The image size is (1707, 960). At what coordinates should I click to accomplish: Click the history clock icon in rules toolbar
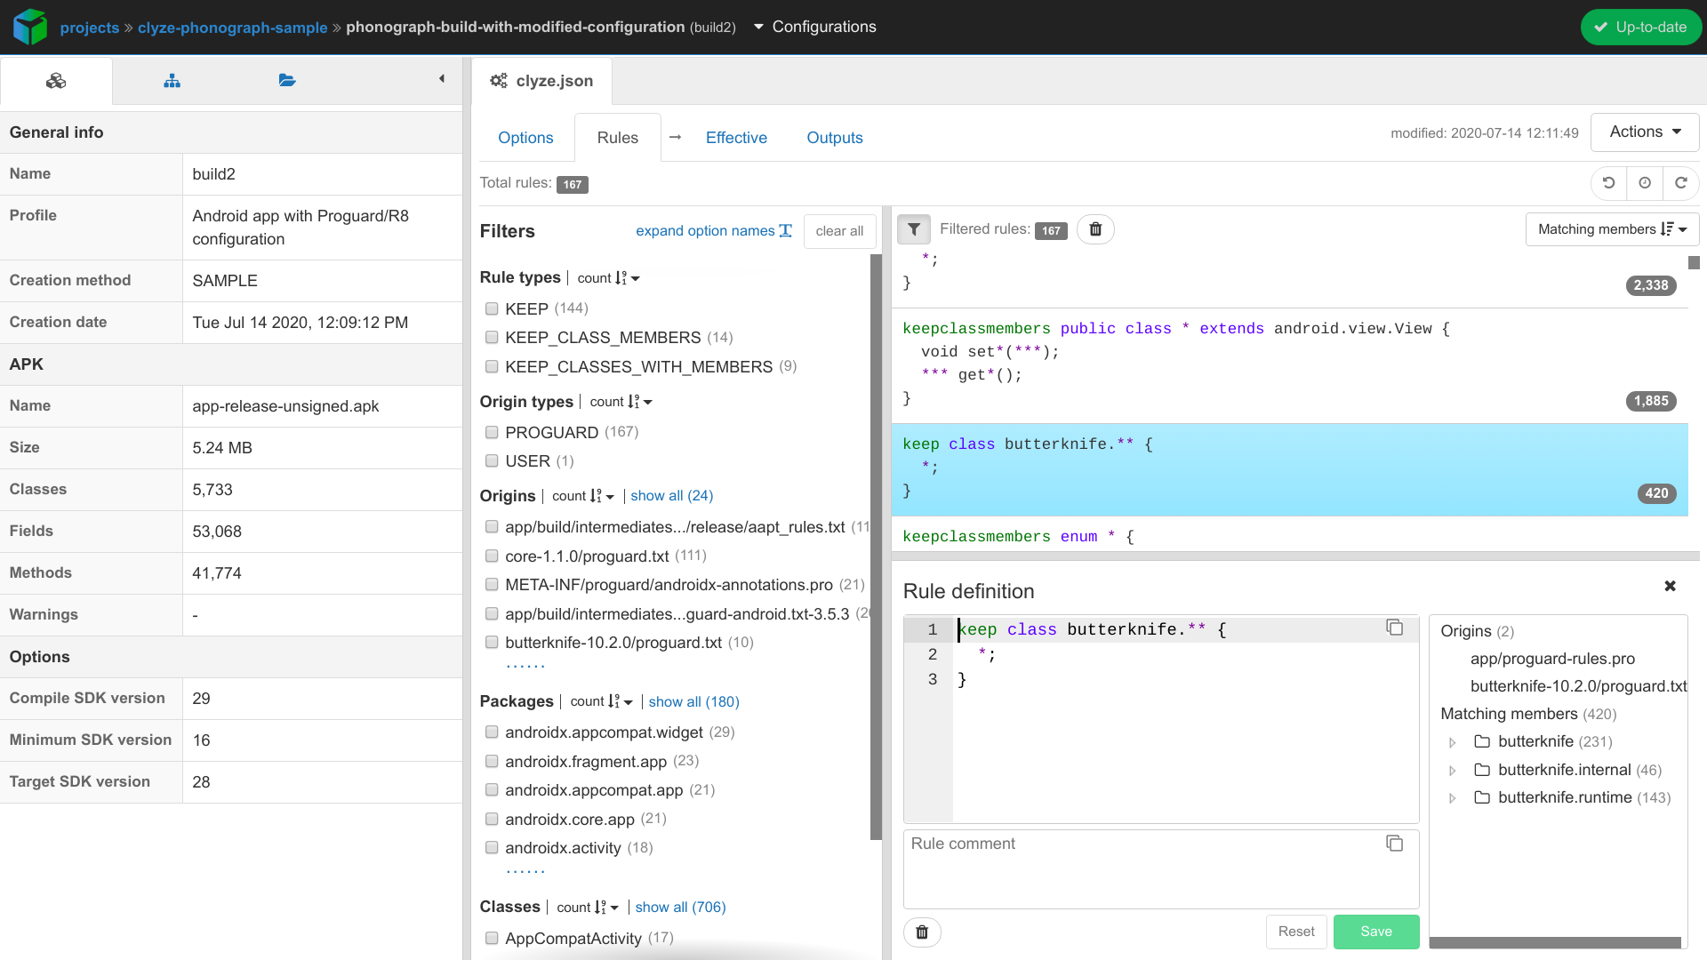click(x=1645, y=183)
